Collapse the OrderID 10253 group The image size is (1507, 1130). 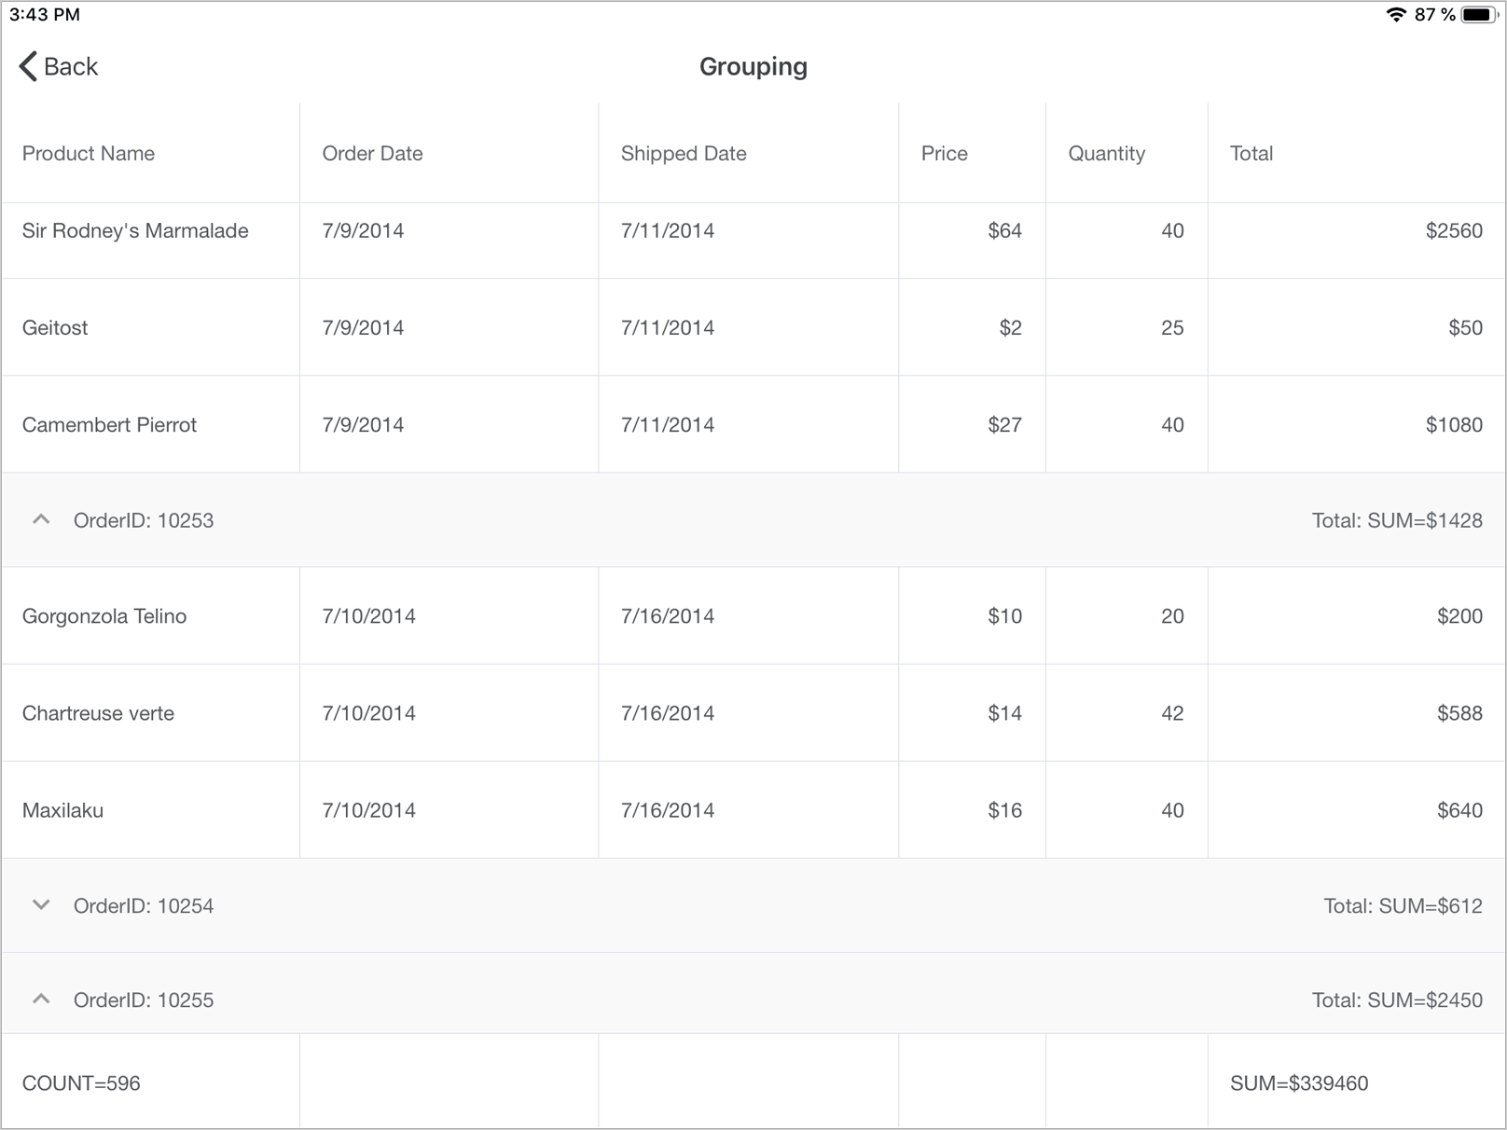click(x=41, y=520)
